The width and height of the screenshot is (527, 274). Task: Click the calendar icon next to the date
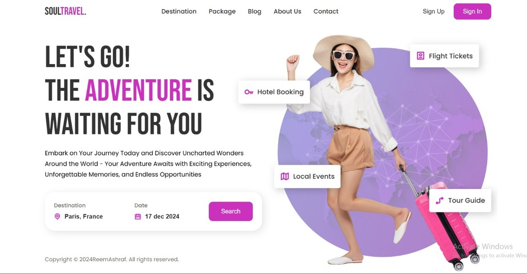point(138,217)
